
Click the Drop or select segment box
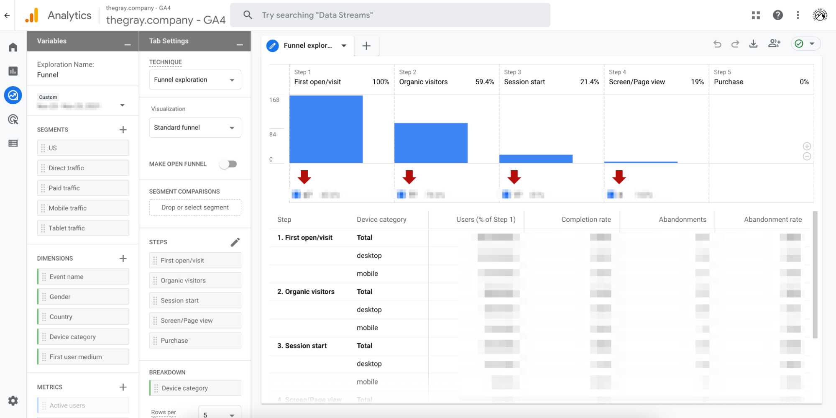click(x=195, y=208)
